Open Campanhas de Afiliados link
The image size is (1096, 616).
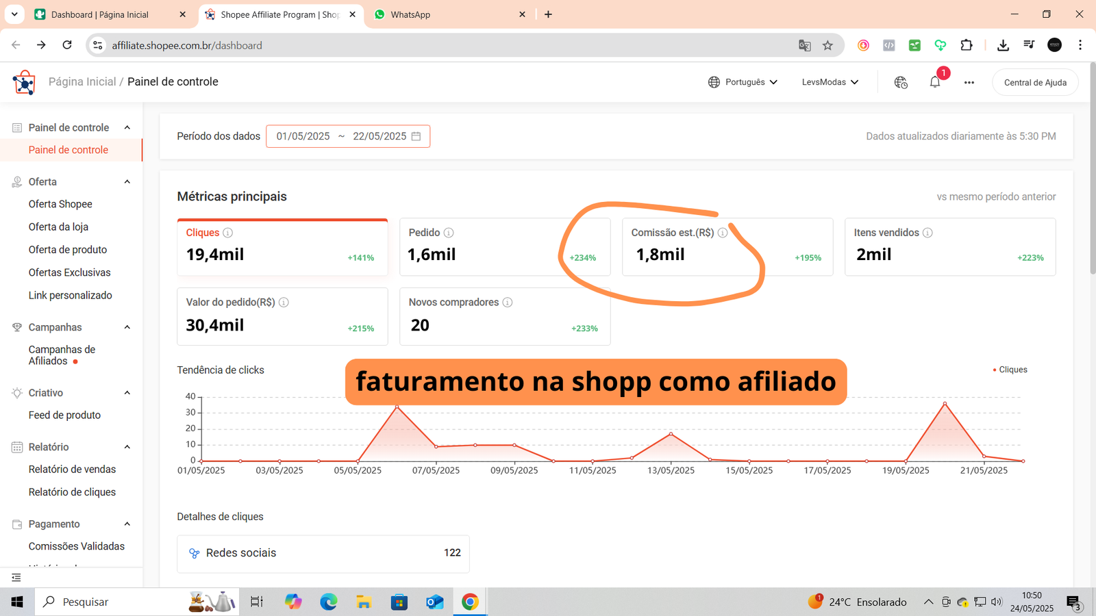(x=62, y=355)
